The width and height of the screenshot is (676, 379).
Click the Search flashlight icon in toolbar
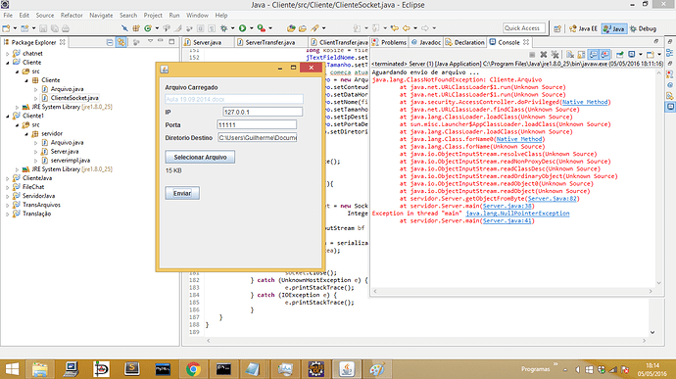tap(315, 28)
